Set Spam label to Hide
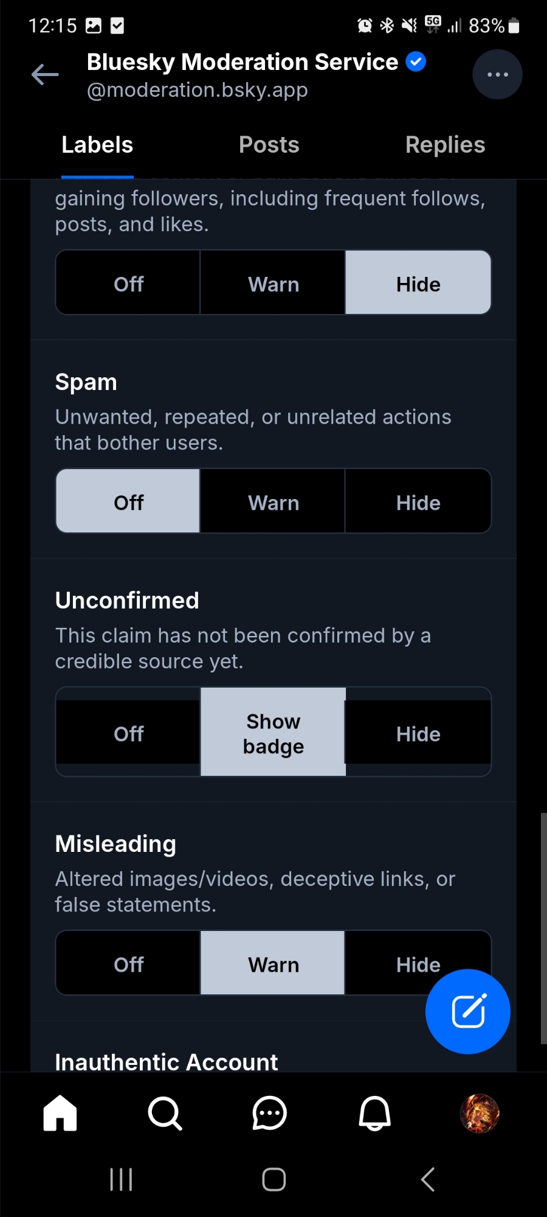547x1217 pixels. tap(418, 503)
